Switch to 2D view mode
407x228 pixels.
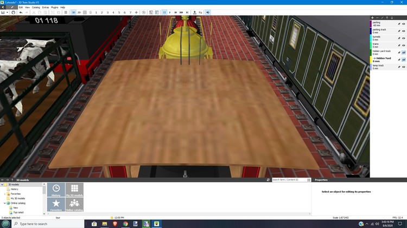(x=79, y=12)
